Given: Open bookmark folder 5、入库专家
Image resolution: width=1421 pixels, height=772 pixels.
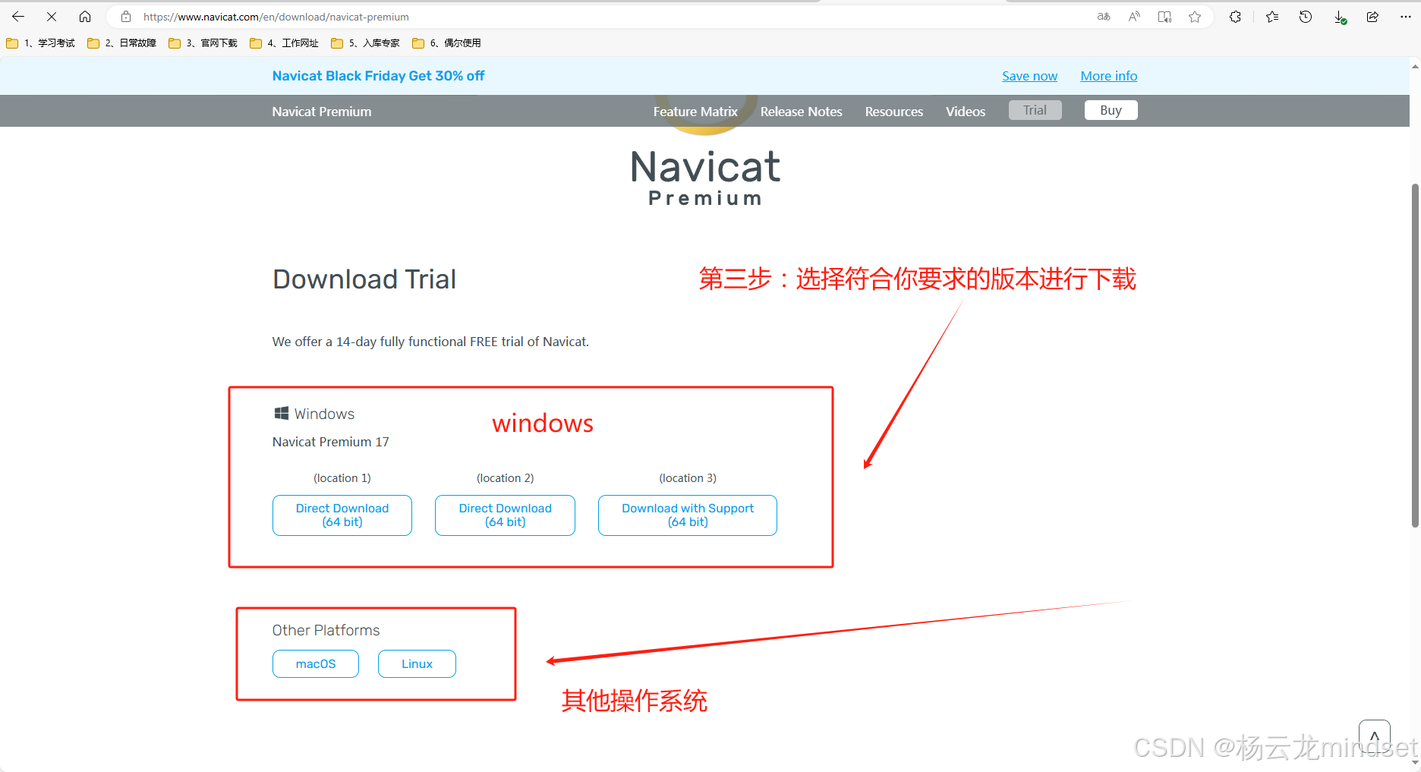Looking at the screenshot, I should point(366,43).
